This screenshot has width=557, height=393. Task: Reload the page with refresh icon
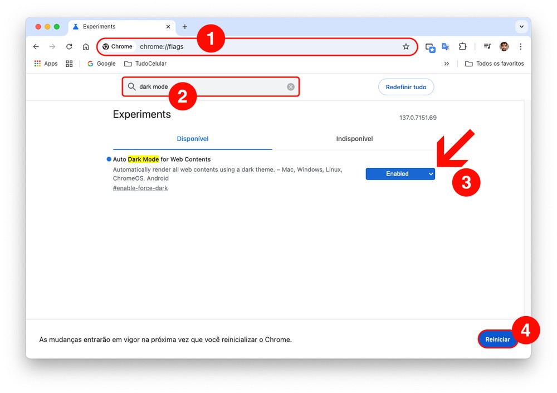pyautogui.click(x=69, y=47)
